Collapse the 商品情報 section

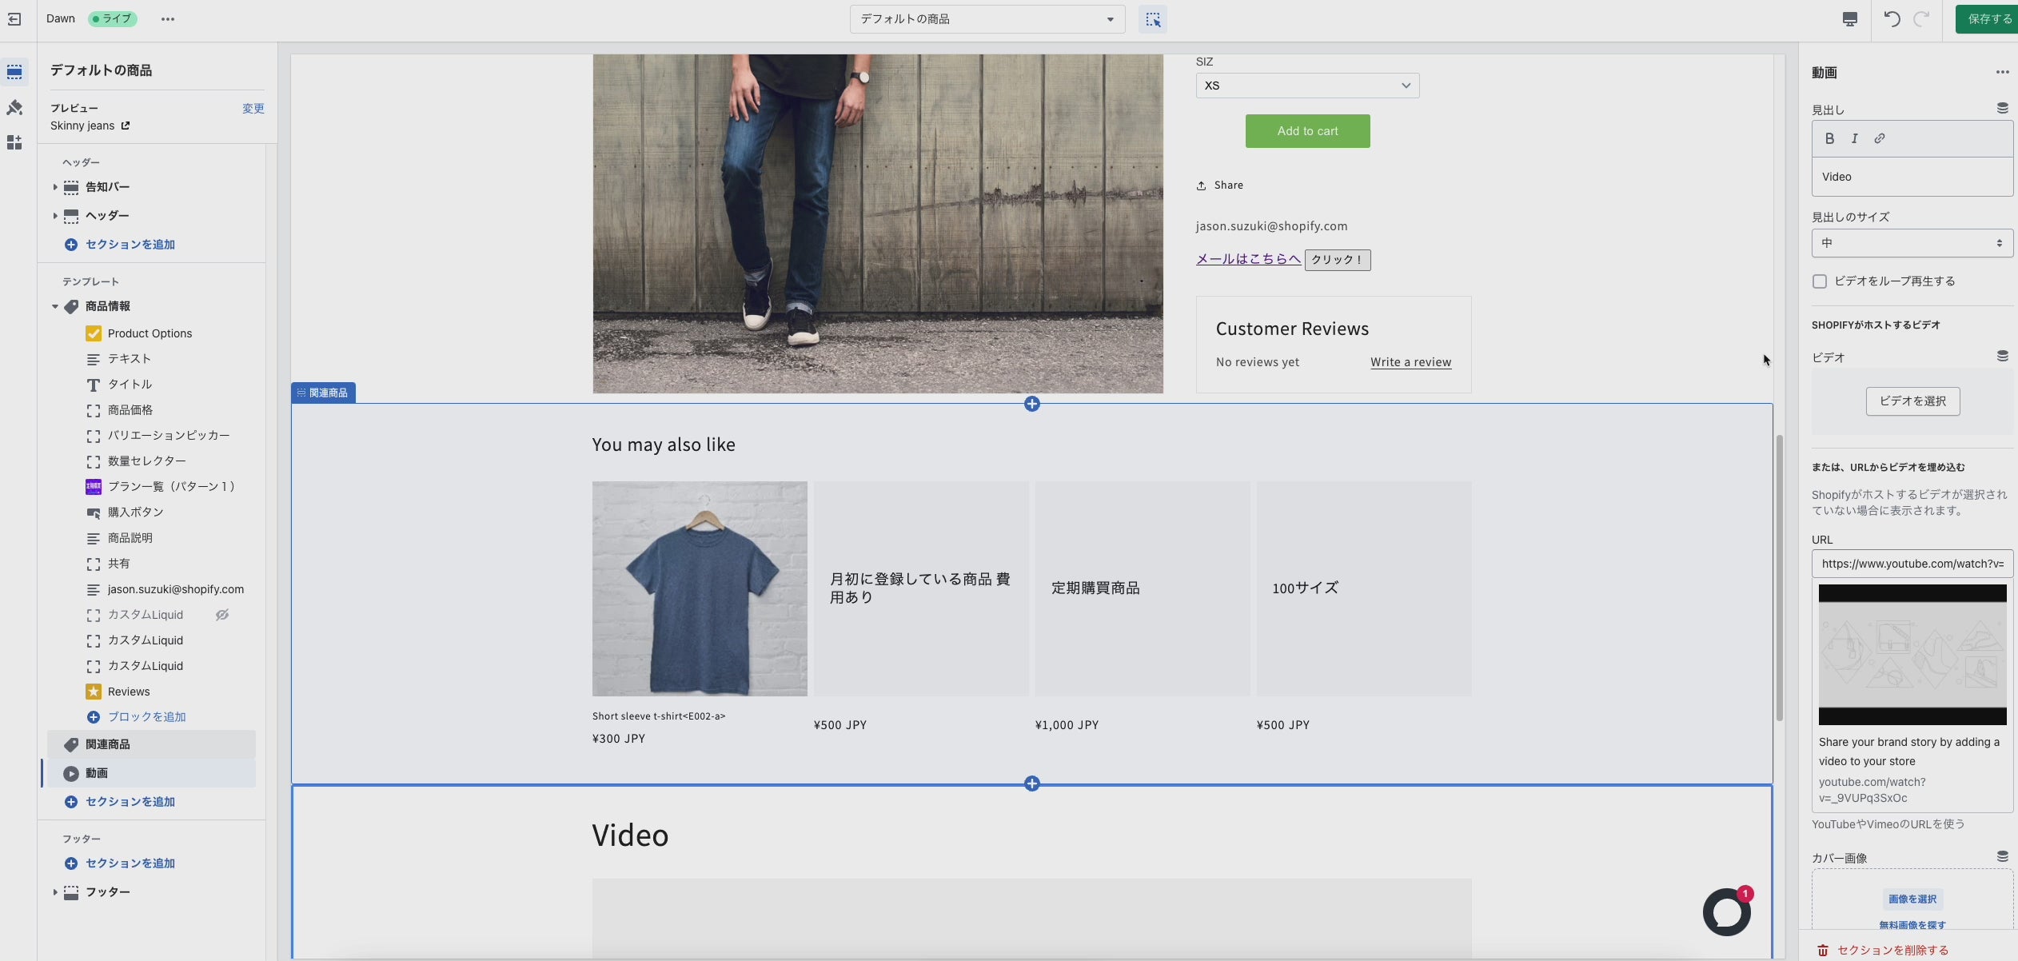point(55,306)
